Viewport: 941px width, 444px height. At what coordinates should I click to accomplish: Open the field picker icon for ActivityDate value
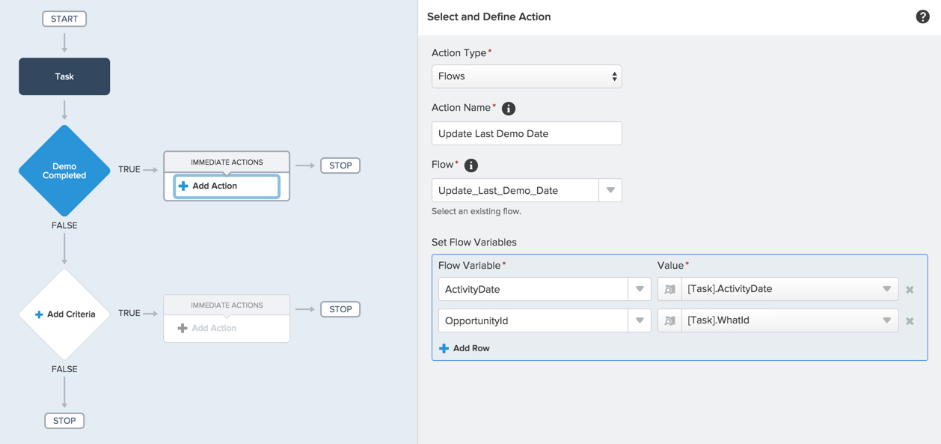(668, 288)
